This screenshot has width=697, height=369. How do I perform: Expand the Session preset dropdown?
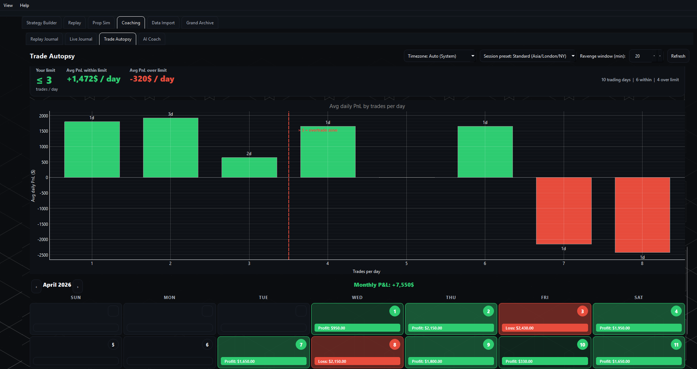[x=528, y=56]
